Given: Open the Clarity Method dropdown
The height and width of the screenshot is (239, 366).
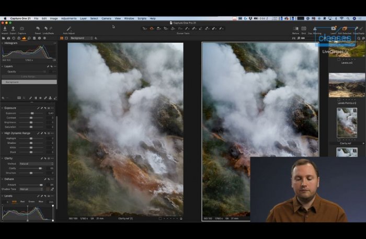Looking at the screenshot, I should [36, 164].
